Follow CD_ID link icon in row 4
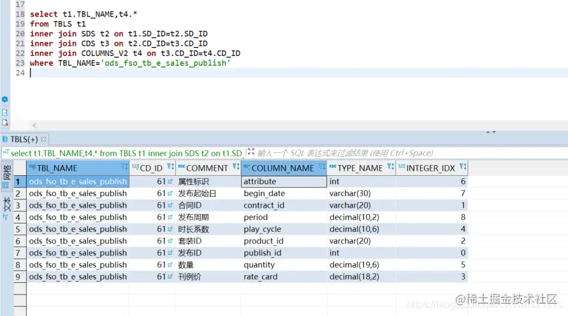 point(170,217)
